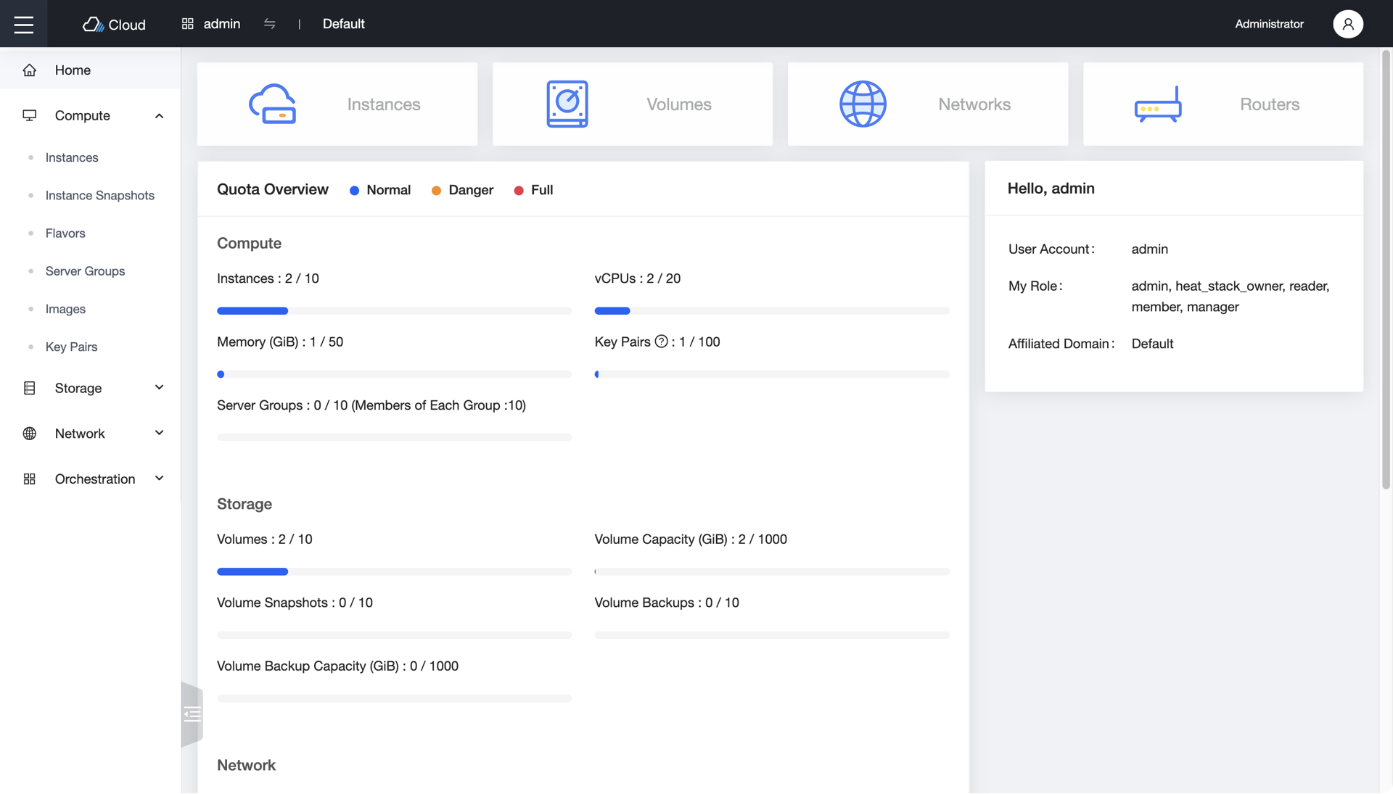Go to Home in the sidebar

pyautogui.click(x=90, y=70)
